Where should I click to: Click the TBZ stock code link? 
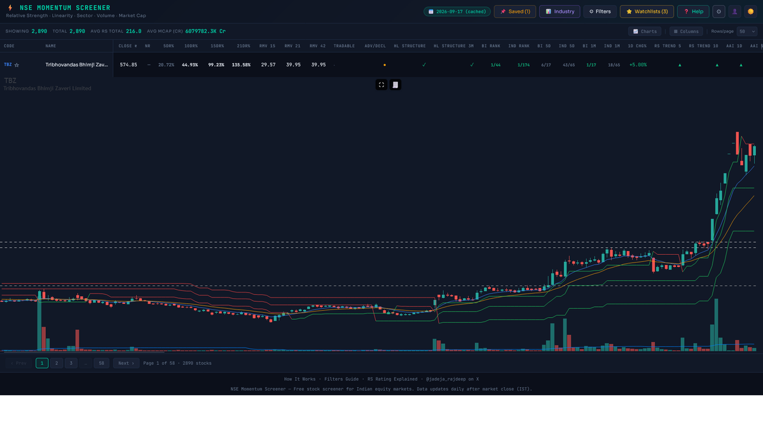(8, 65)
